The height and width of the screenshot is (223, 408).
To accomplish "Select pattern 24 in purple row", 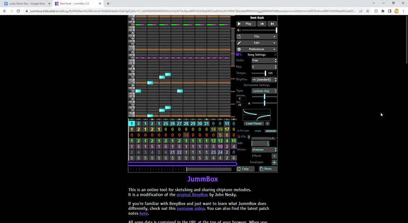I will pos(220,152).
